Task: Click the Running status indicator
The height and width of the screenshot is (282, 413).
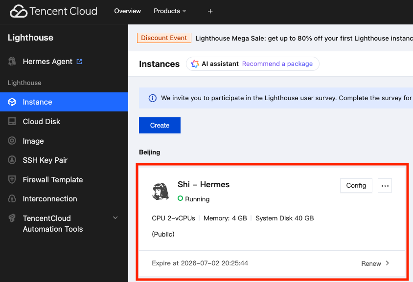Action: [194, 199]
